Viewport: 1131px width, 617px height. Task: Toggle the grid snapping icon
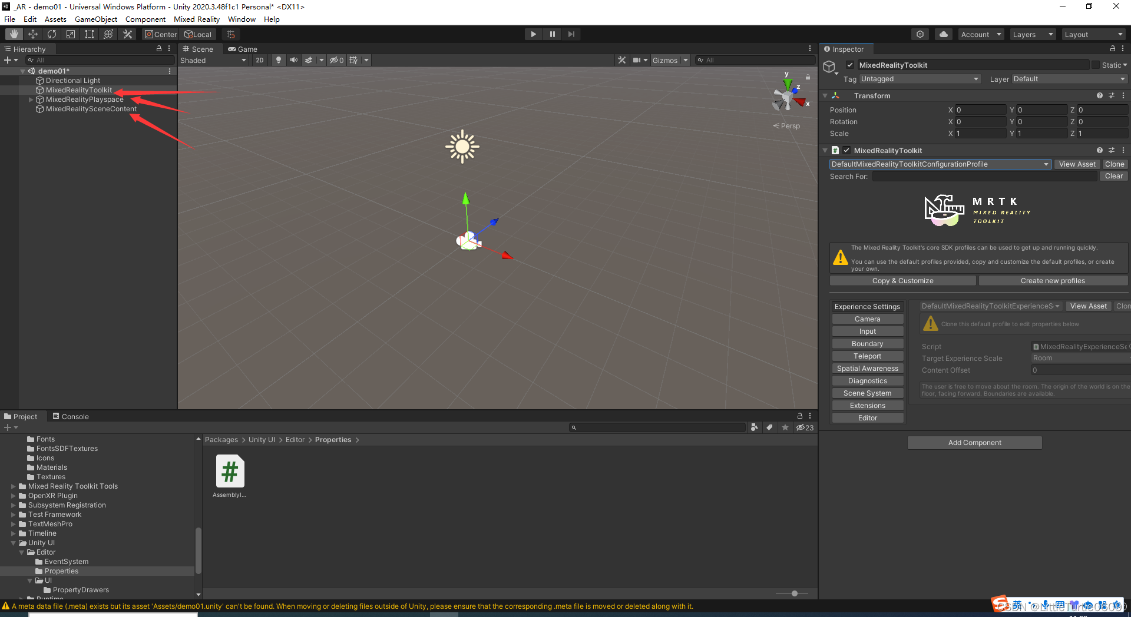pyautogui.click(x=231, y=34)
